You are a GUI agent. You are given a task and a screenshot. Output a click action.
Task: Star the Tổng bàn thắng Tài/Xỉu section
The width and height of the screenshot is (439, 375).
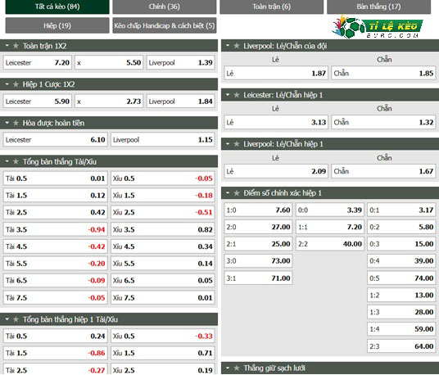16,161
